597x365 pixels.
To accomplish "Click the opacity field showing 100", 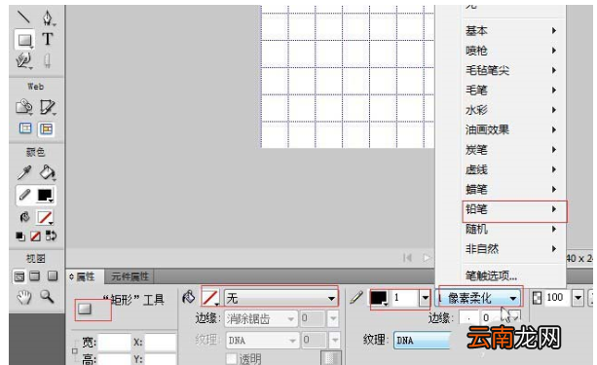I will [557, 298].
